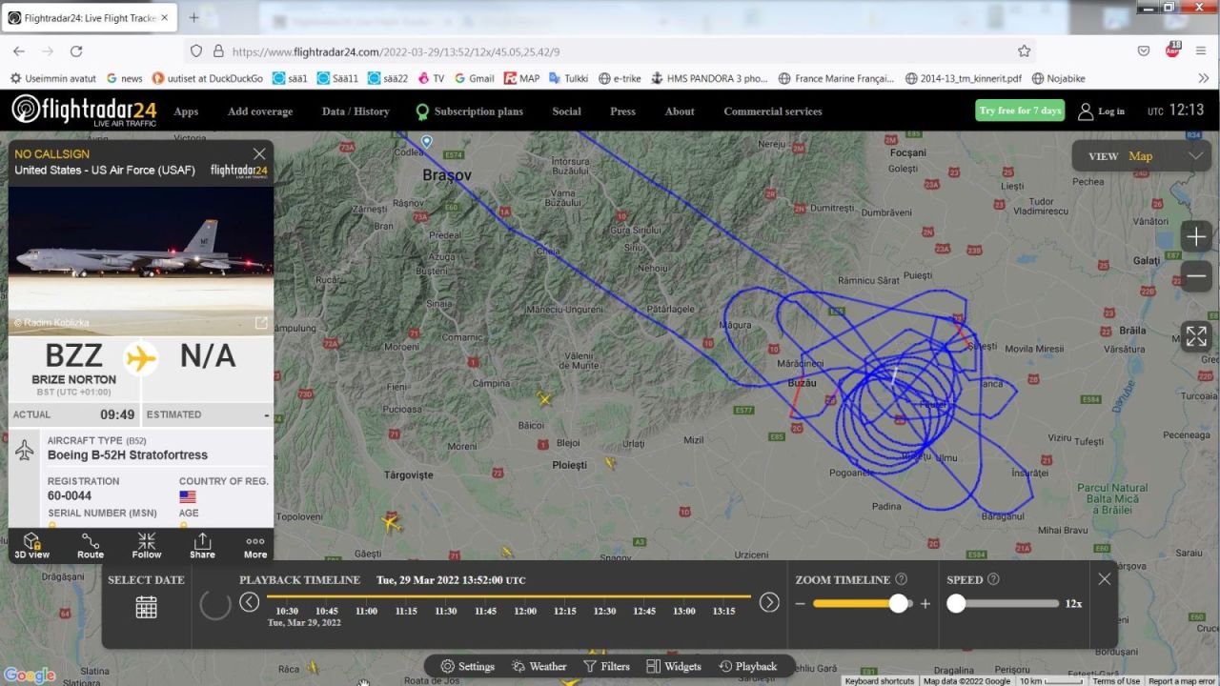
Task: Go back with browser back arrow
Action: 19,51
